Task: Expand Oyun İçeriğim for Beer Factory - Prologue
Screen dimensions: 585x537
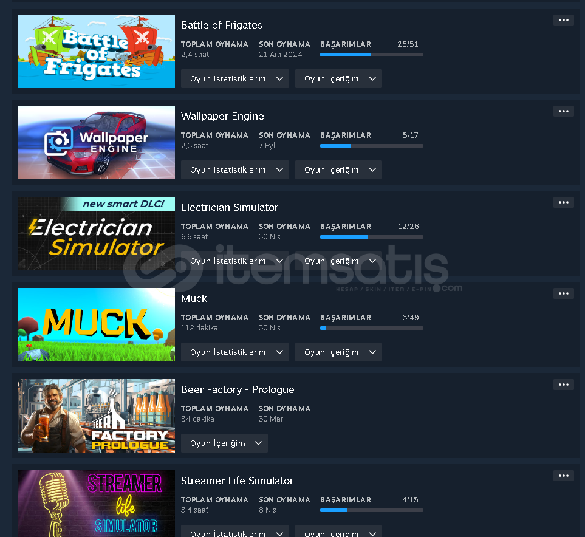Action: pos(224,443)
